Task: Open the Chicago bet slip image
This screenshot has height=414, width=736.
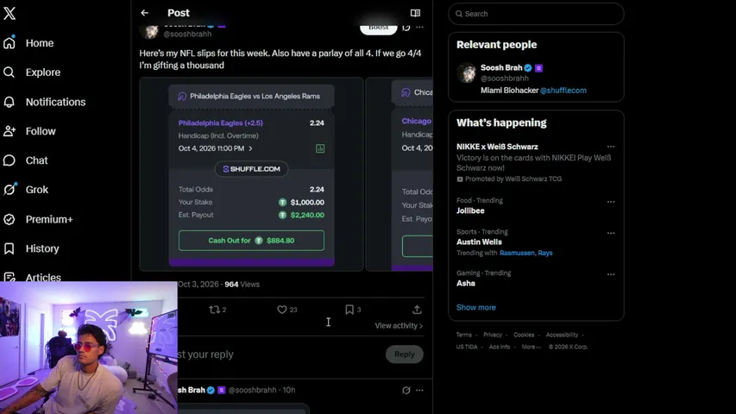Action: (399, 174)
